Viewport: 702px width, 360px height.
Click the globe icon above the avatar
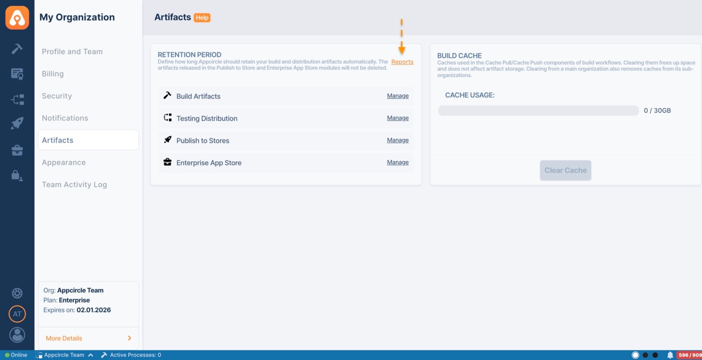[x=17, y=293]
